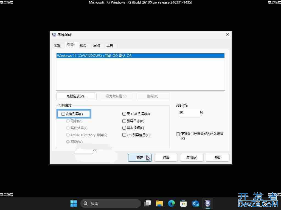Image resolution: width=281 pixels, height=210 pixels.
Task: Click the 取消 button
Action: coord(166,158)
